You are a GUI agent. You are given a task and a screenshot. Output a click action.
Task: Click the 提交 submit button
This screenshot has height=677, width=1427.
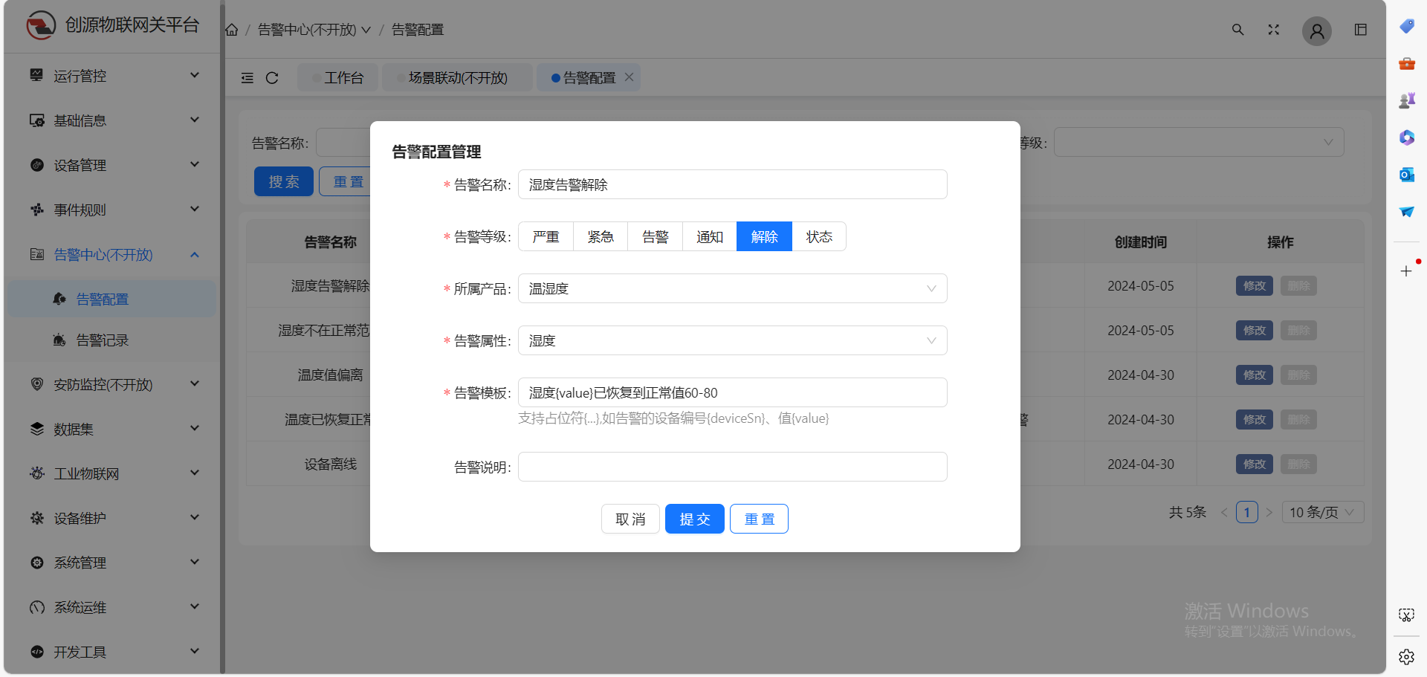click(694, 519)
